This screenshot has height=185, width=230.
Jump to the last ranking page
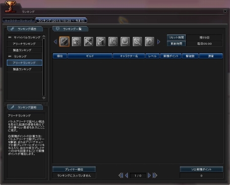(x=155, y=175)
